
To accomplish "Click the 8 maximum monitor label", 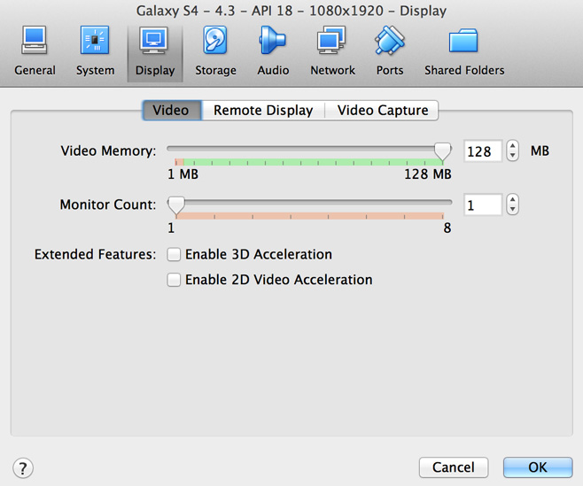I will coord(447,228).
